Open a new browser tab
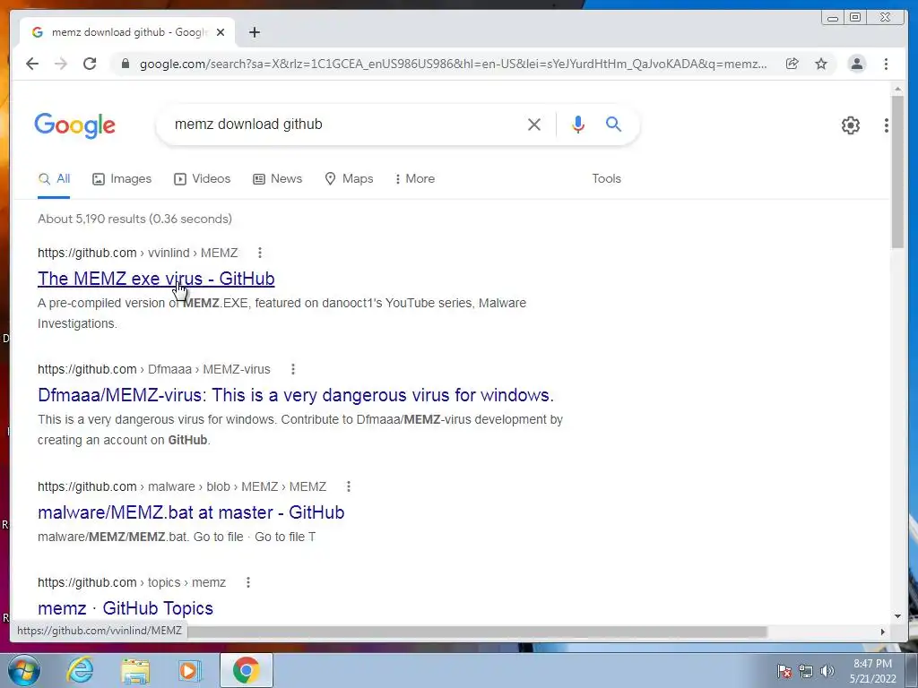Image resolution: width=918 pixels, height=688 pixels. click(x=254, y=32)
